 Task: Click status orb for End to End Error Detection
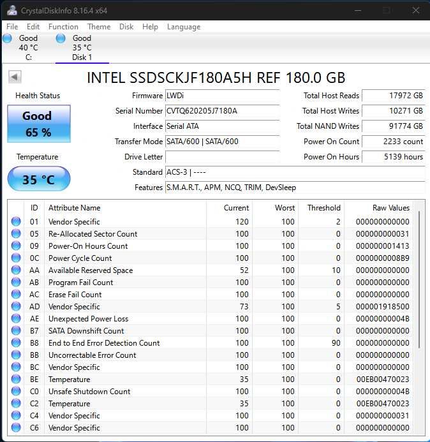(16, 343)
